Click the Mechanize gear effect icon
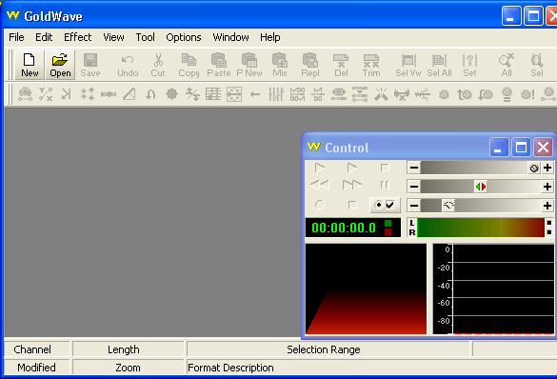The height and width of the screenshot is (379, 557). pyautogui.click(x=171, y=94)
